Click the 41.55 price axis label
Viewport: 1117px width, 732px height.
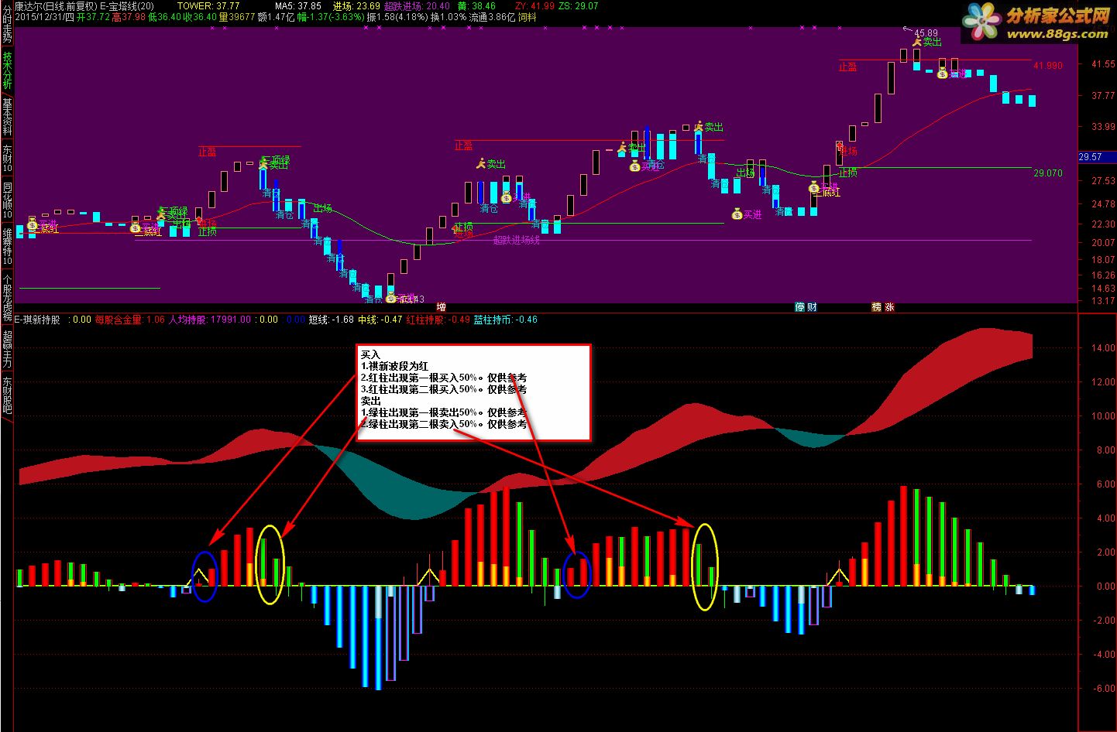point(1102,64)
